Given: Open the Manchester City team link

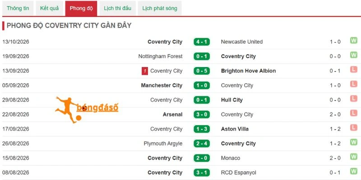Looking at the screenshot, I should pyautogui.click(x=162, y=85).
